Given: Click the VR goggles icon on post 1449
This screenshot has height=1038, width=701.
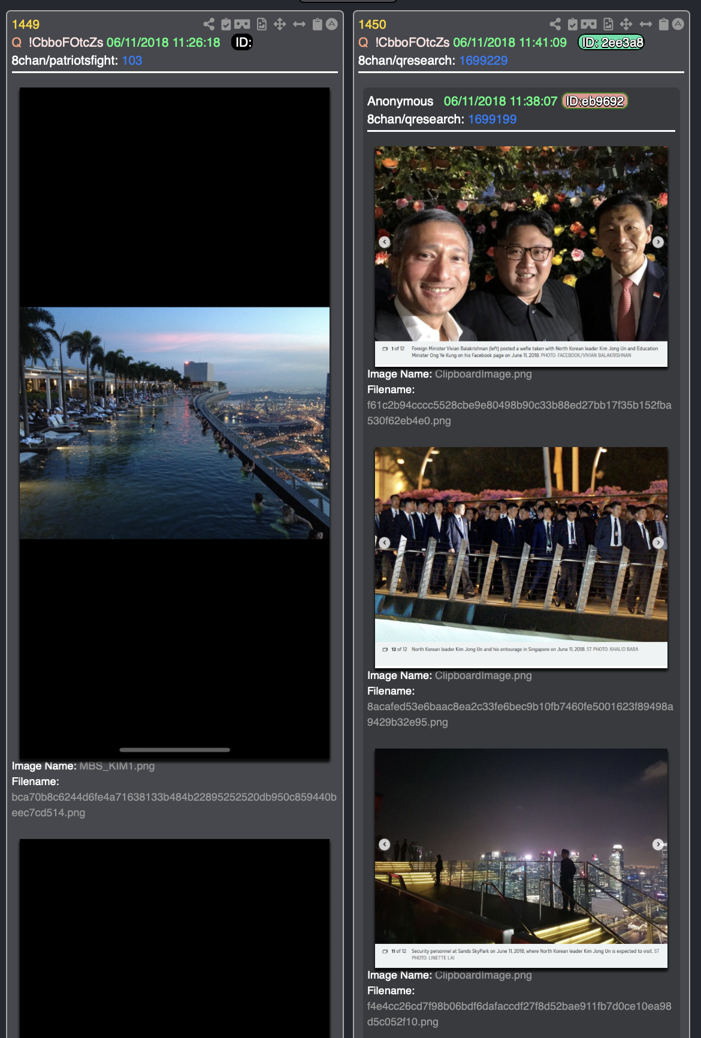Looking at the screenshot, I should (x=242, y=24).
